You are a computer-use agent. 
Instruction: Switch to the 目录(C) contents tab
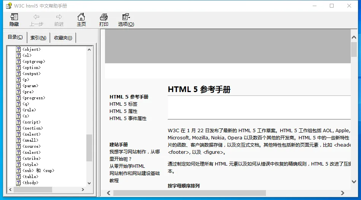click(x=15, y=37)
